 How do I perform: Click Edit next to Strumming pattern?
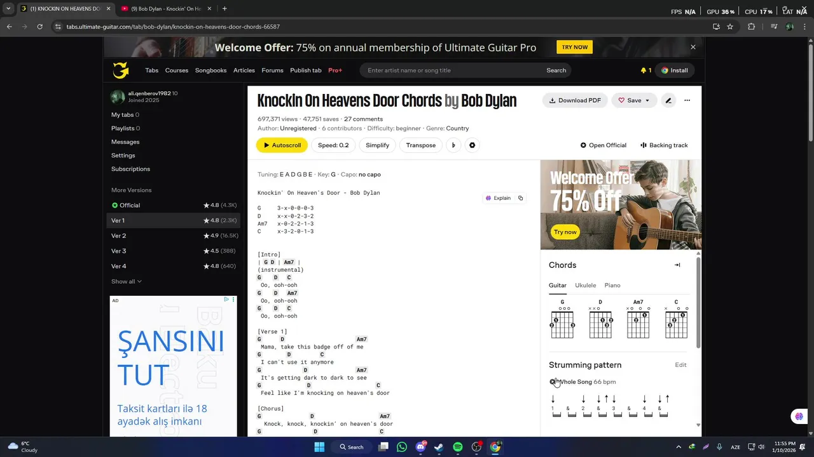coord(680,365)
